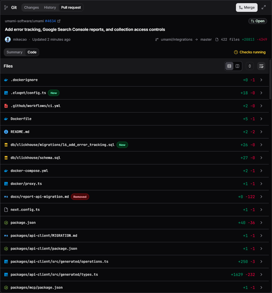
Task: Switch to unified diff view
Action: (x=229, y=66)
